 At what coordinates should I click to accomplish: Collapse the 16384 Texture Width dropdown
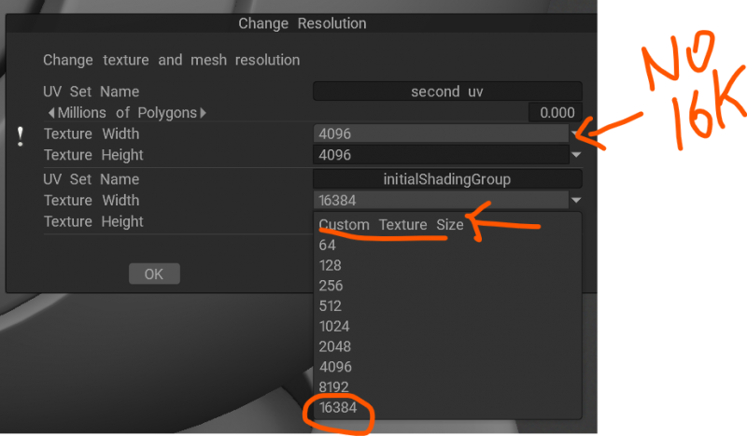[576, 200]
